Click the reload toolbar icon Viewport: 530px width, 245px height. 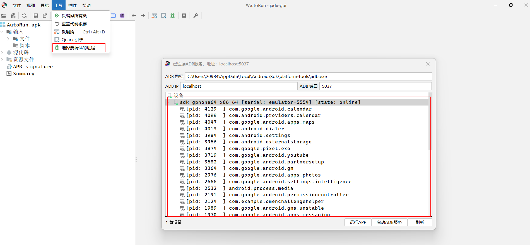tap(24, 16)
